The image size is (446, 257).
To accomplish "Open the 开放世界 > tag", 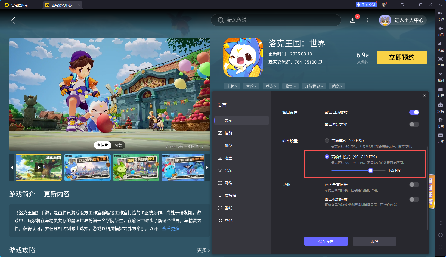I will pyautogui.click(x=314, y=86).
